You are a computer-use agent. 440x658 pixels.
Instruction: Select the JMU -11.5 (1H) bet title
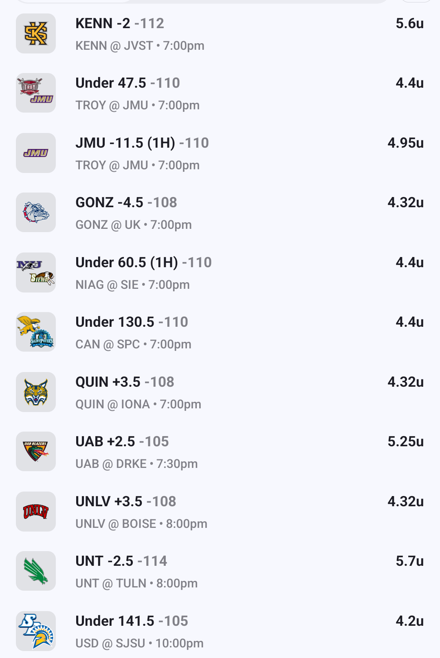142,143
